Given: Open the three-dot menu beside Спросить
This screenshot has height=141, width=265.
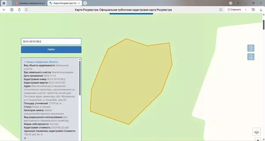Looking at the screenshot, I should 246,10.
